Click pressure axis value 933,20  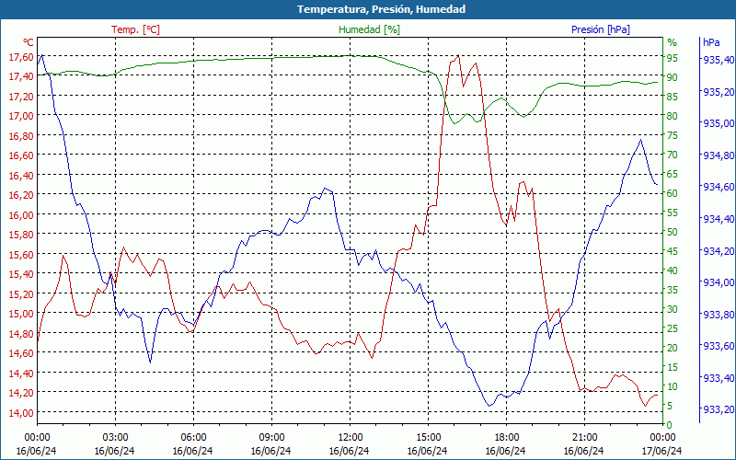click(718, 409)
